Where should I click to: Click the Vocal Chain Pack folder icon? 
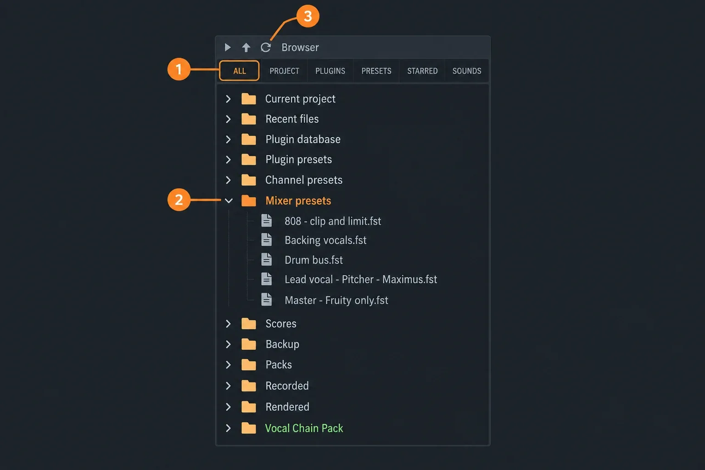tap(249, 428)
